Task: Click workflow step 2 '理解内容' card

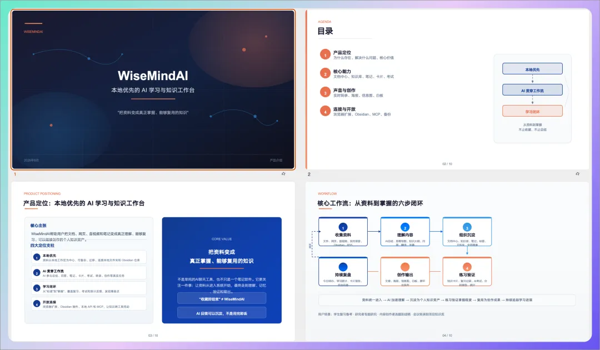Action: coord(405,232)
